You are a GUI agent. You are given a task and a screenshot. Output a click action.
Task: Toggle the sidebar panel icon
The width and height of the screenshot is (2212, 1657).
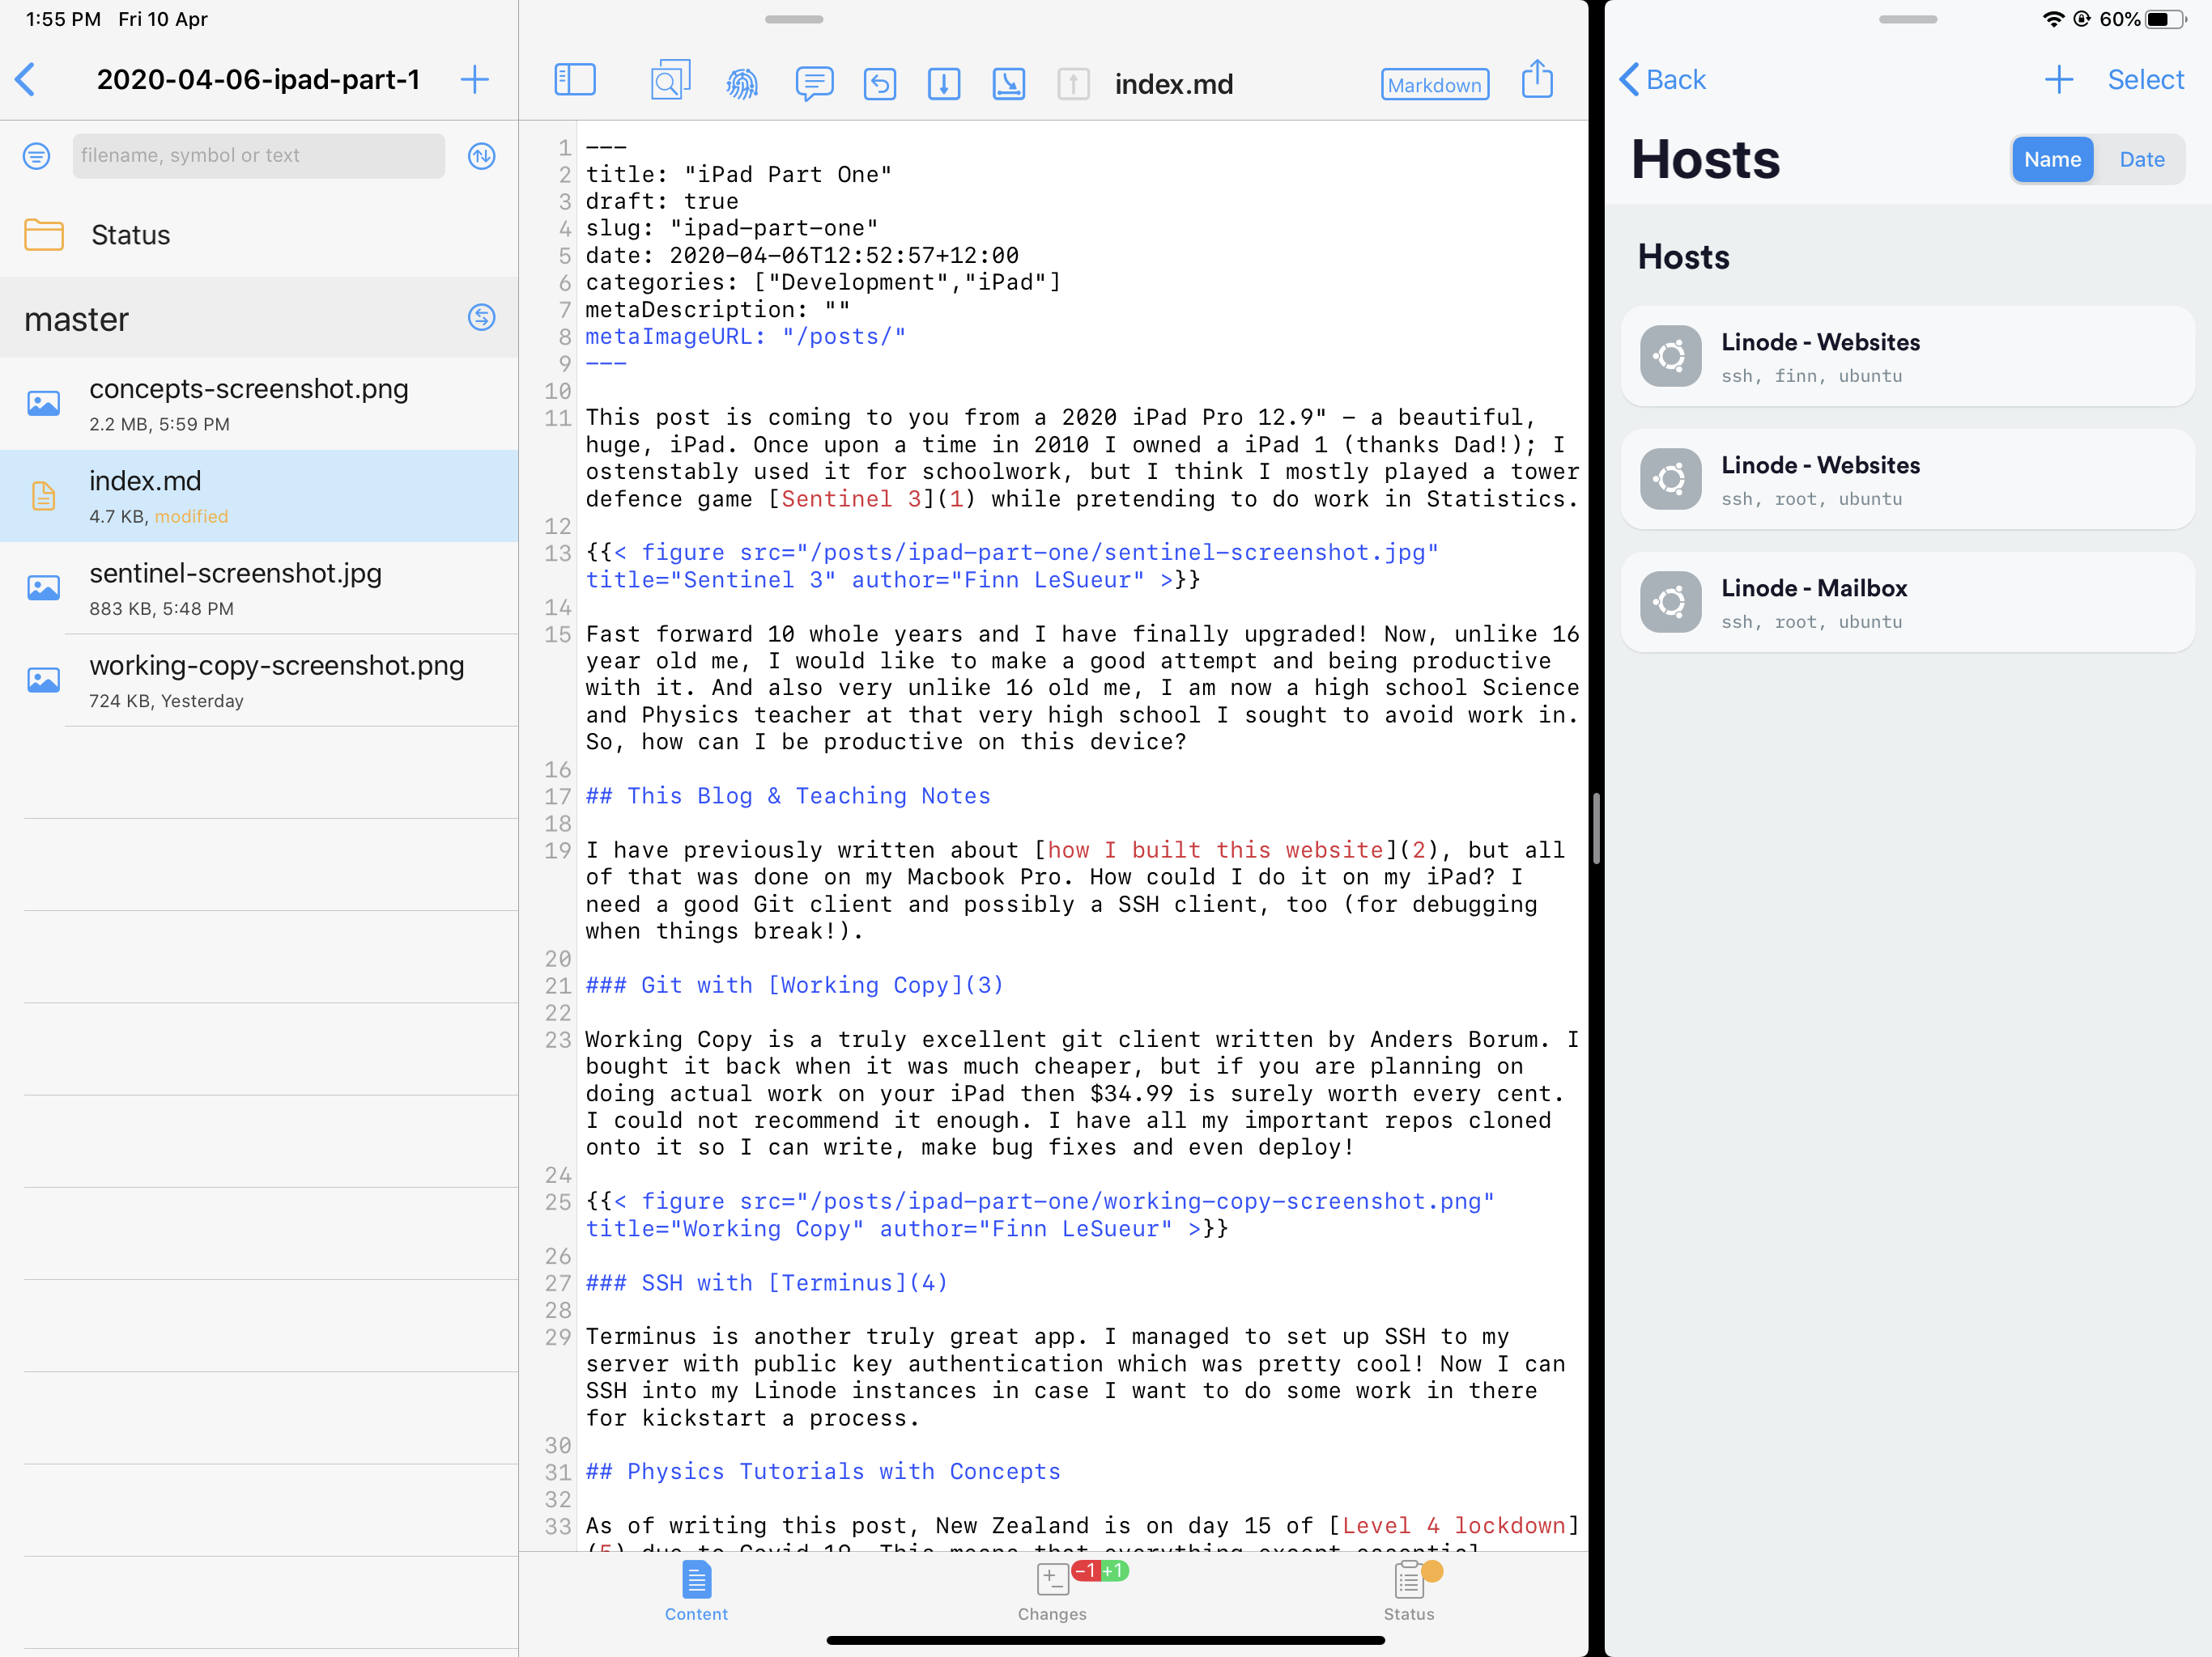pyautogui.click(x=574, y=80)
